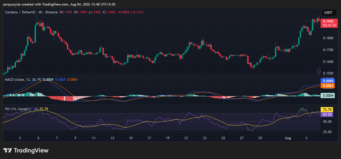
Task: Click date 29 on the time axis
Action: point(260,138)
